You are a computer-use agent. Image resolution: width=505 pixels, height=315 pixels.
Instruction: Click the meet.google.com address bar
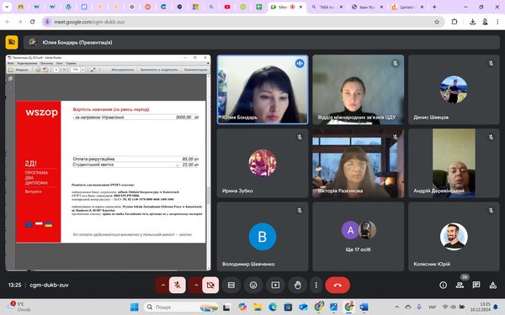(x=243, y=22)
